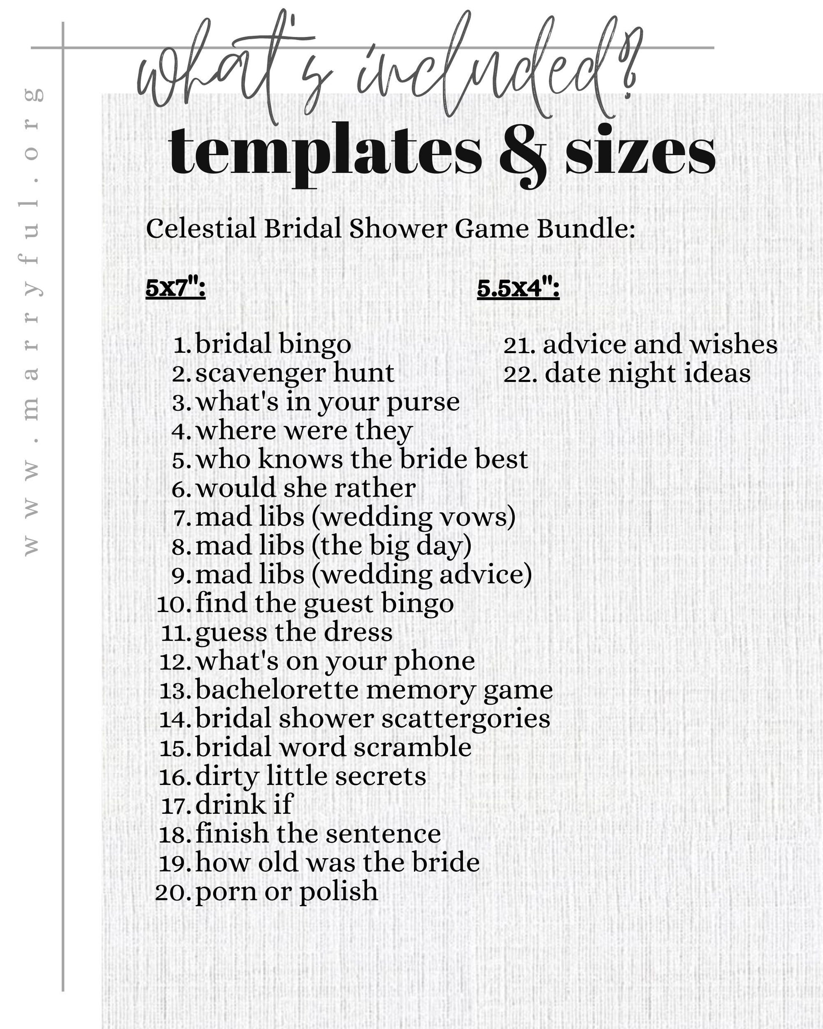Click "bridal shower scattergories" item
Screen dimensions: 823x1029
(372, 719)
